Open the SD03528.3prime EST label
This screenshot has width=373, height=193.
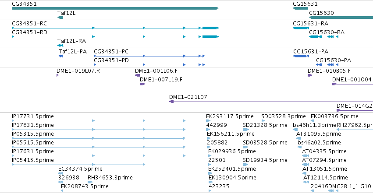284,116
